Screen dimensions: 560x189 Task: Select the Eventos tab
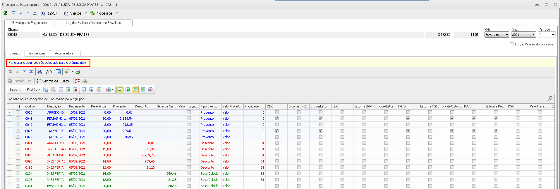(15, 53)
